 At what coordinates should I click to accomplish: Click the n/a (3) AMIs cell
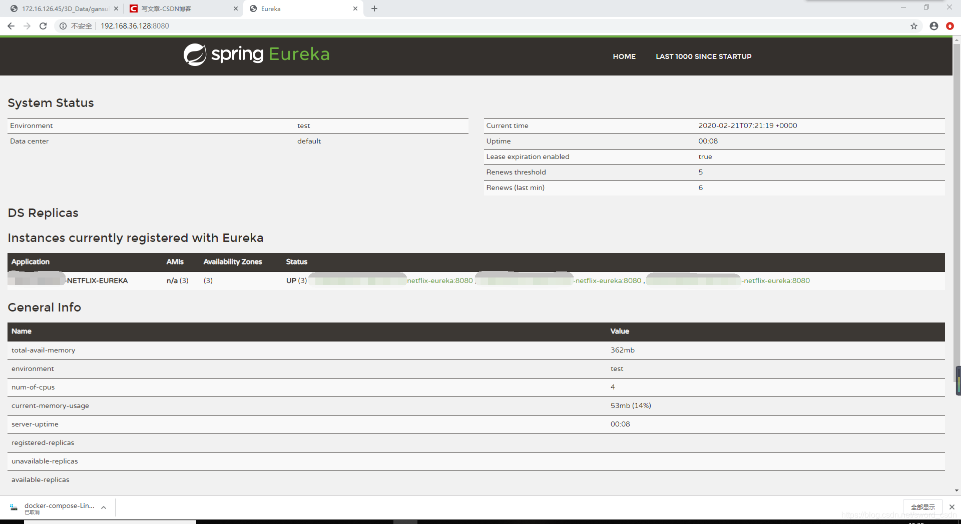(x=177, y=280)
